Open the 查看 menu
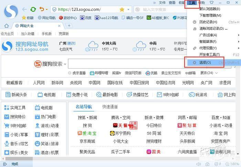Screen dimensions: 241x167 point(172,3)
